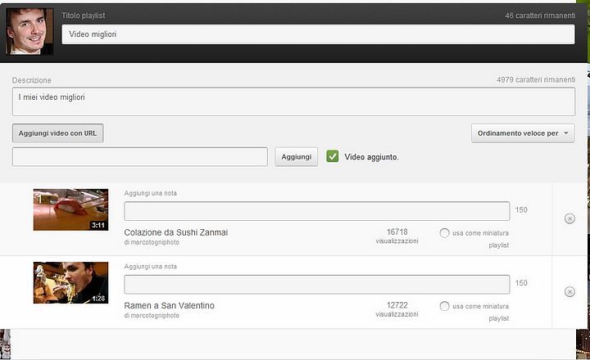The image size is (590, 360).
Task: Click the Titolo playlist label
Action: [83, 16]
